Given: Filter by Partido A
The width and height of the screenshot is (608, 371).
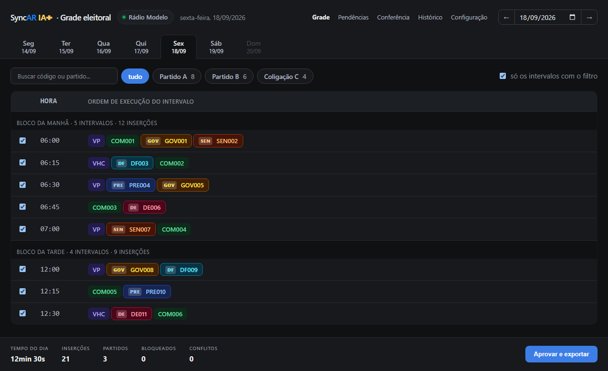Looking at the screenshot, I should tap(177, 76).
